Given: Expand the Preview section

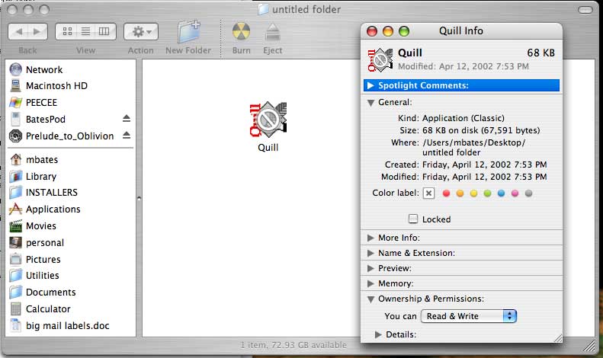Looking at the screenshot, I should pyautogui.click(x=370, y=268).
